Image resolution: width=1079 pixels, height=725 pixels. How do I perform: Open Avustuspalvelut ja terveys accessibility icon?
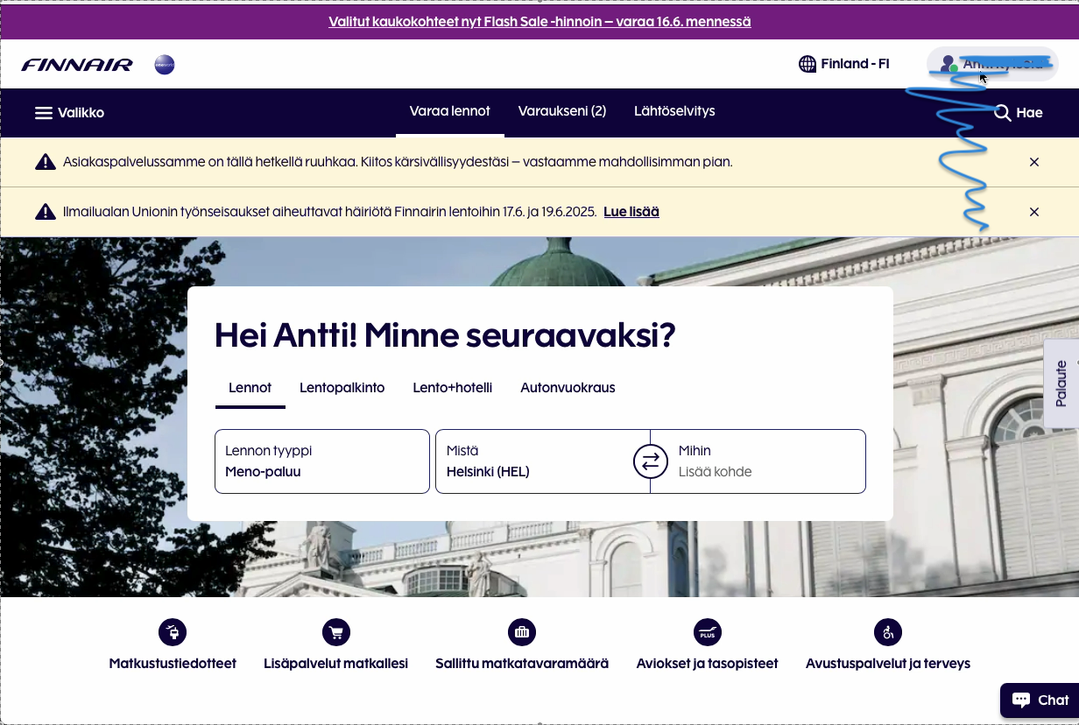(887, 632)
